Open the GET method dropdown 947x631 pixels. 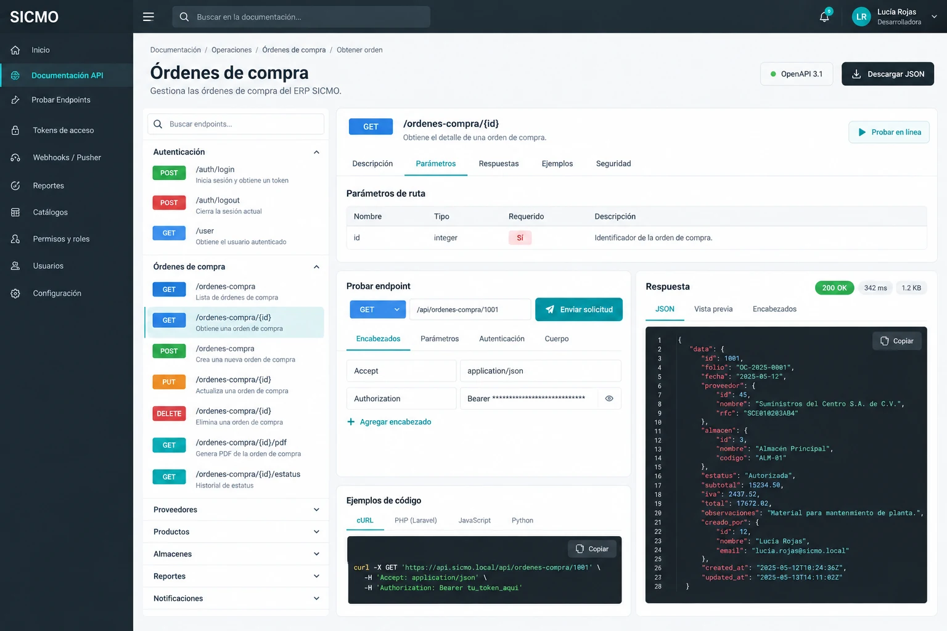(377, 309)
